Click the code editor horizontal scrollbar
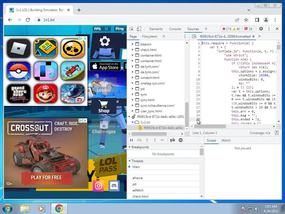 pyautogui.click(x=210, y=126)
